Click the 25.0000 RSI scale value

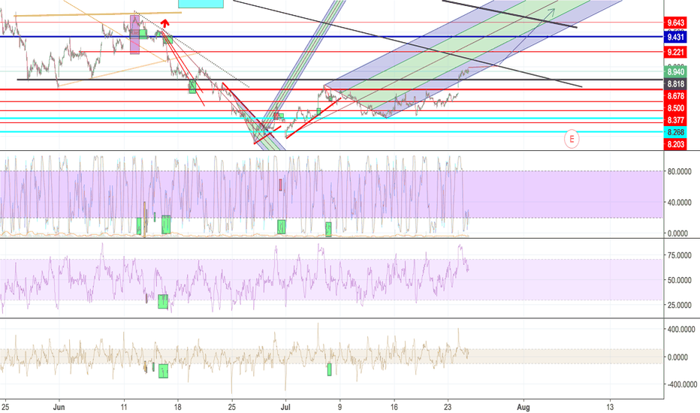[x=680, y=305]
